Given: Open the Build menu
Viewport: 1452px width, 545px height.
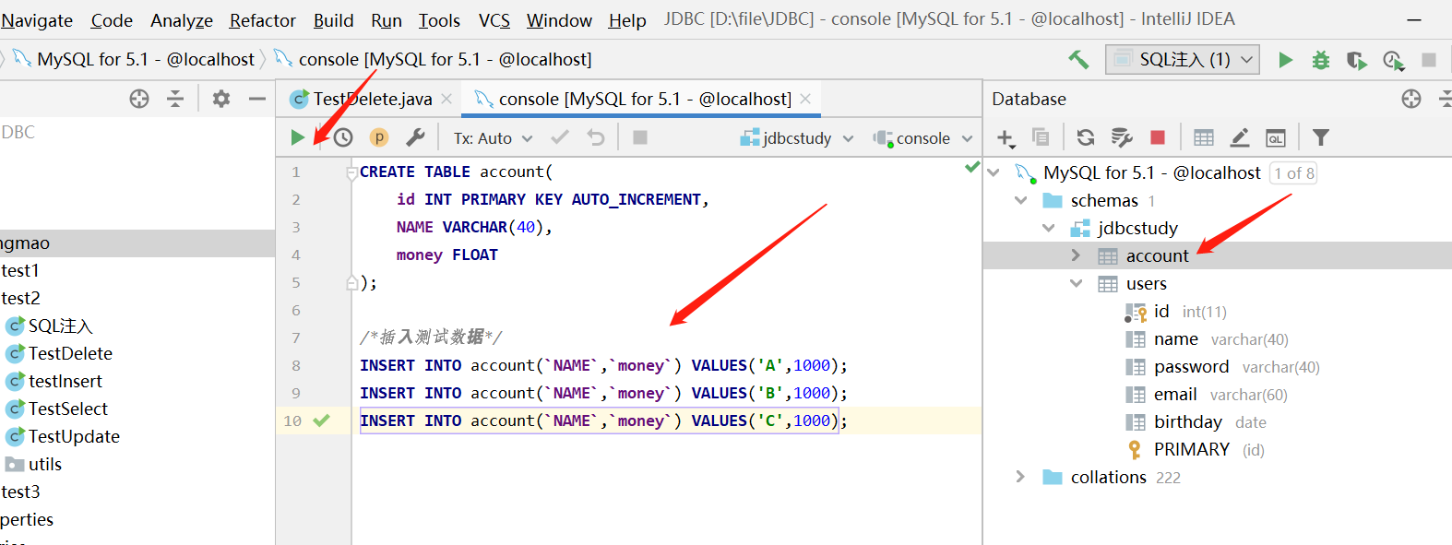Looking at the screenshot, I should pyautogui.click(x=333, y=20).
